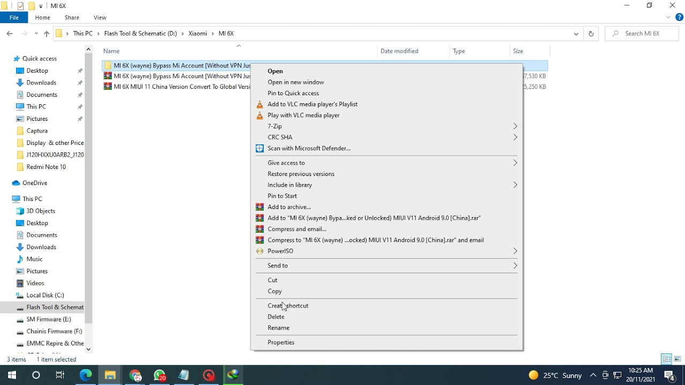
Task: Select Cut from the context menu
Action: pyautogui.click(x=272, y=280)
